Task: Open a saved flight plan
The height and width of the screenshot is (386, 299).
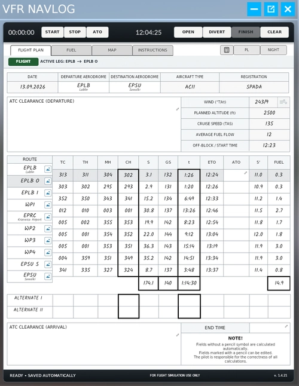Action: [x=188, y=32]
